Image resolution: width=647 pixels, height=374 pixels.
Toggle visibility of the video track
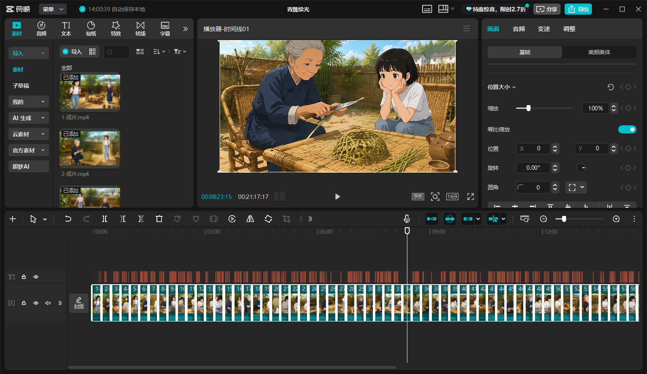[36, 303]
